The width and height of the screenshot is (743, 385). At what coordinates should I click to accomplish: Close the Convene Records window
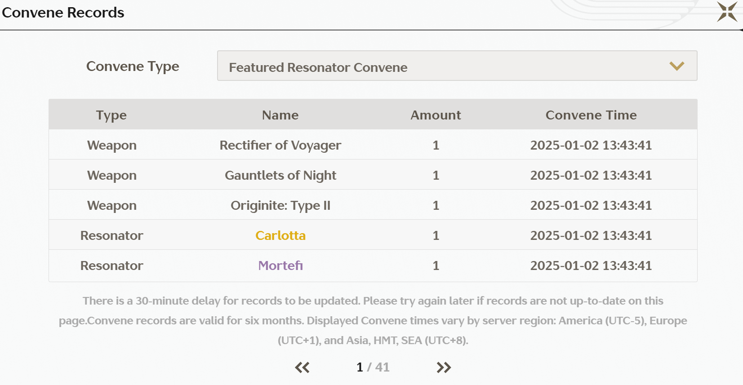[x=727, y=12]
